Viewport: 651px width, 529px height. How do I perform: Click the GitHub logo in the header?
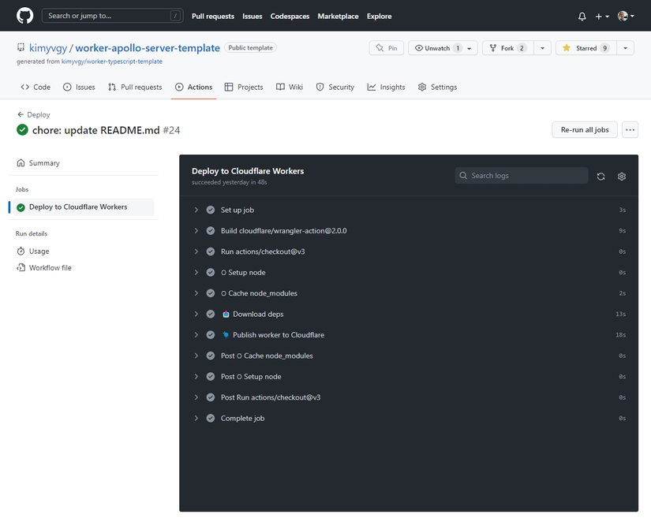[23, 16]
